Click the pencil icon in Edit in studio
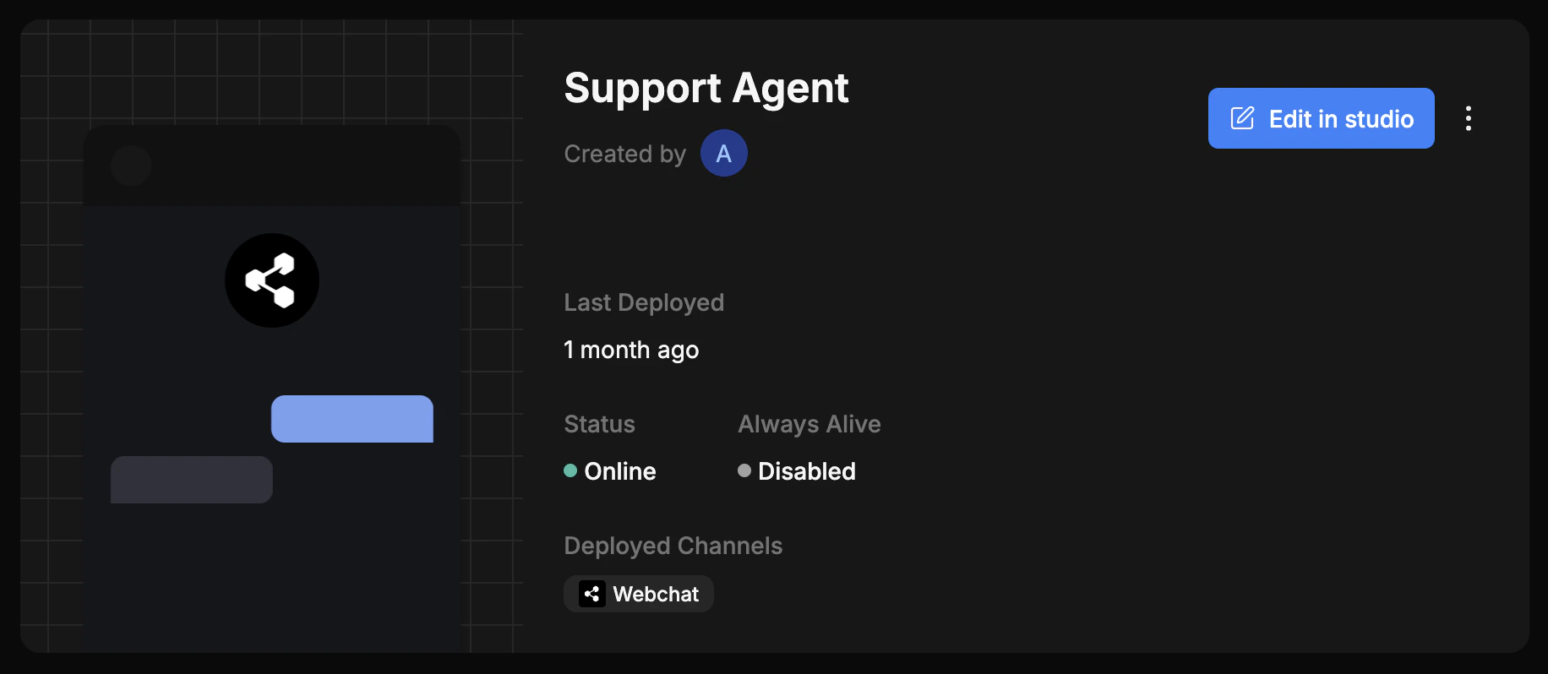Viewport: 1548px width, 674px height. [x=1242, y=118]
